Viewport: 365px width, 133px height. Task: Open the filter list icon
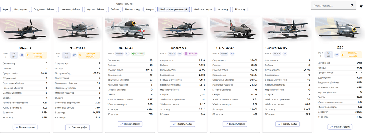(x=361, y=6)
